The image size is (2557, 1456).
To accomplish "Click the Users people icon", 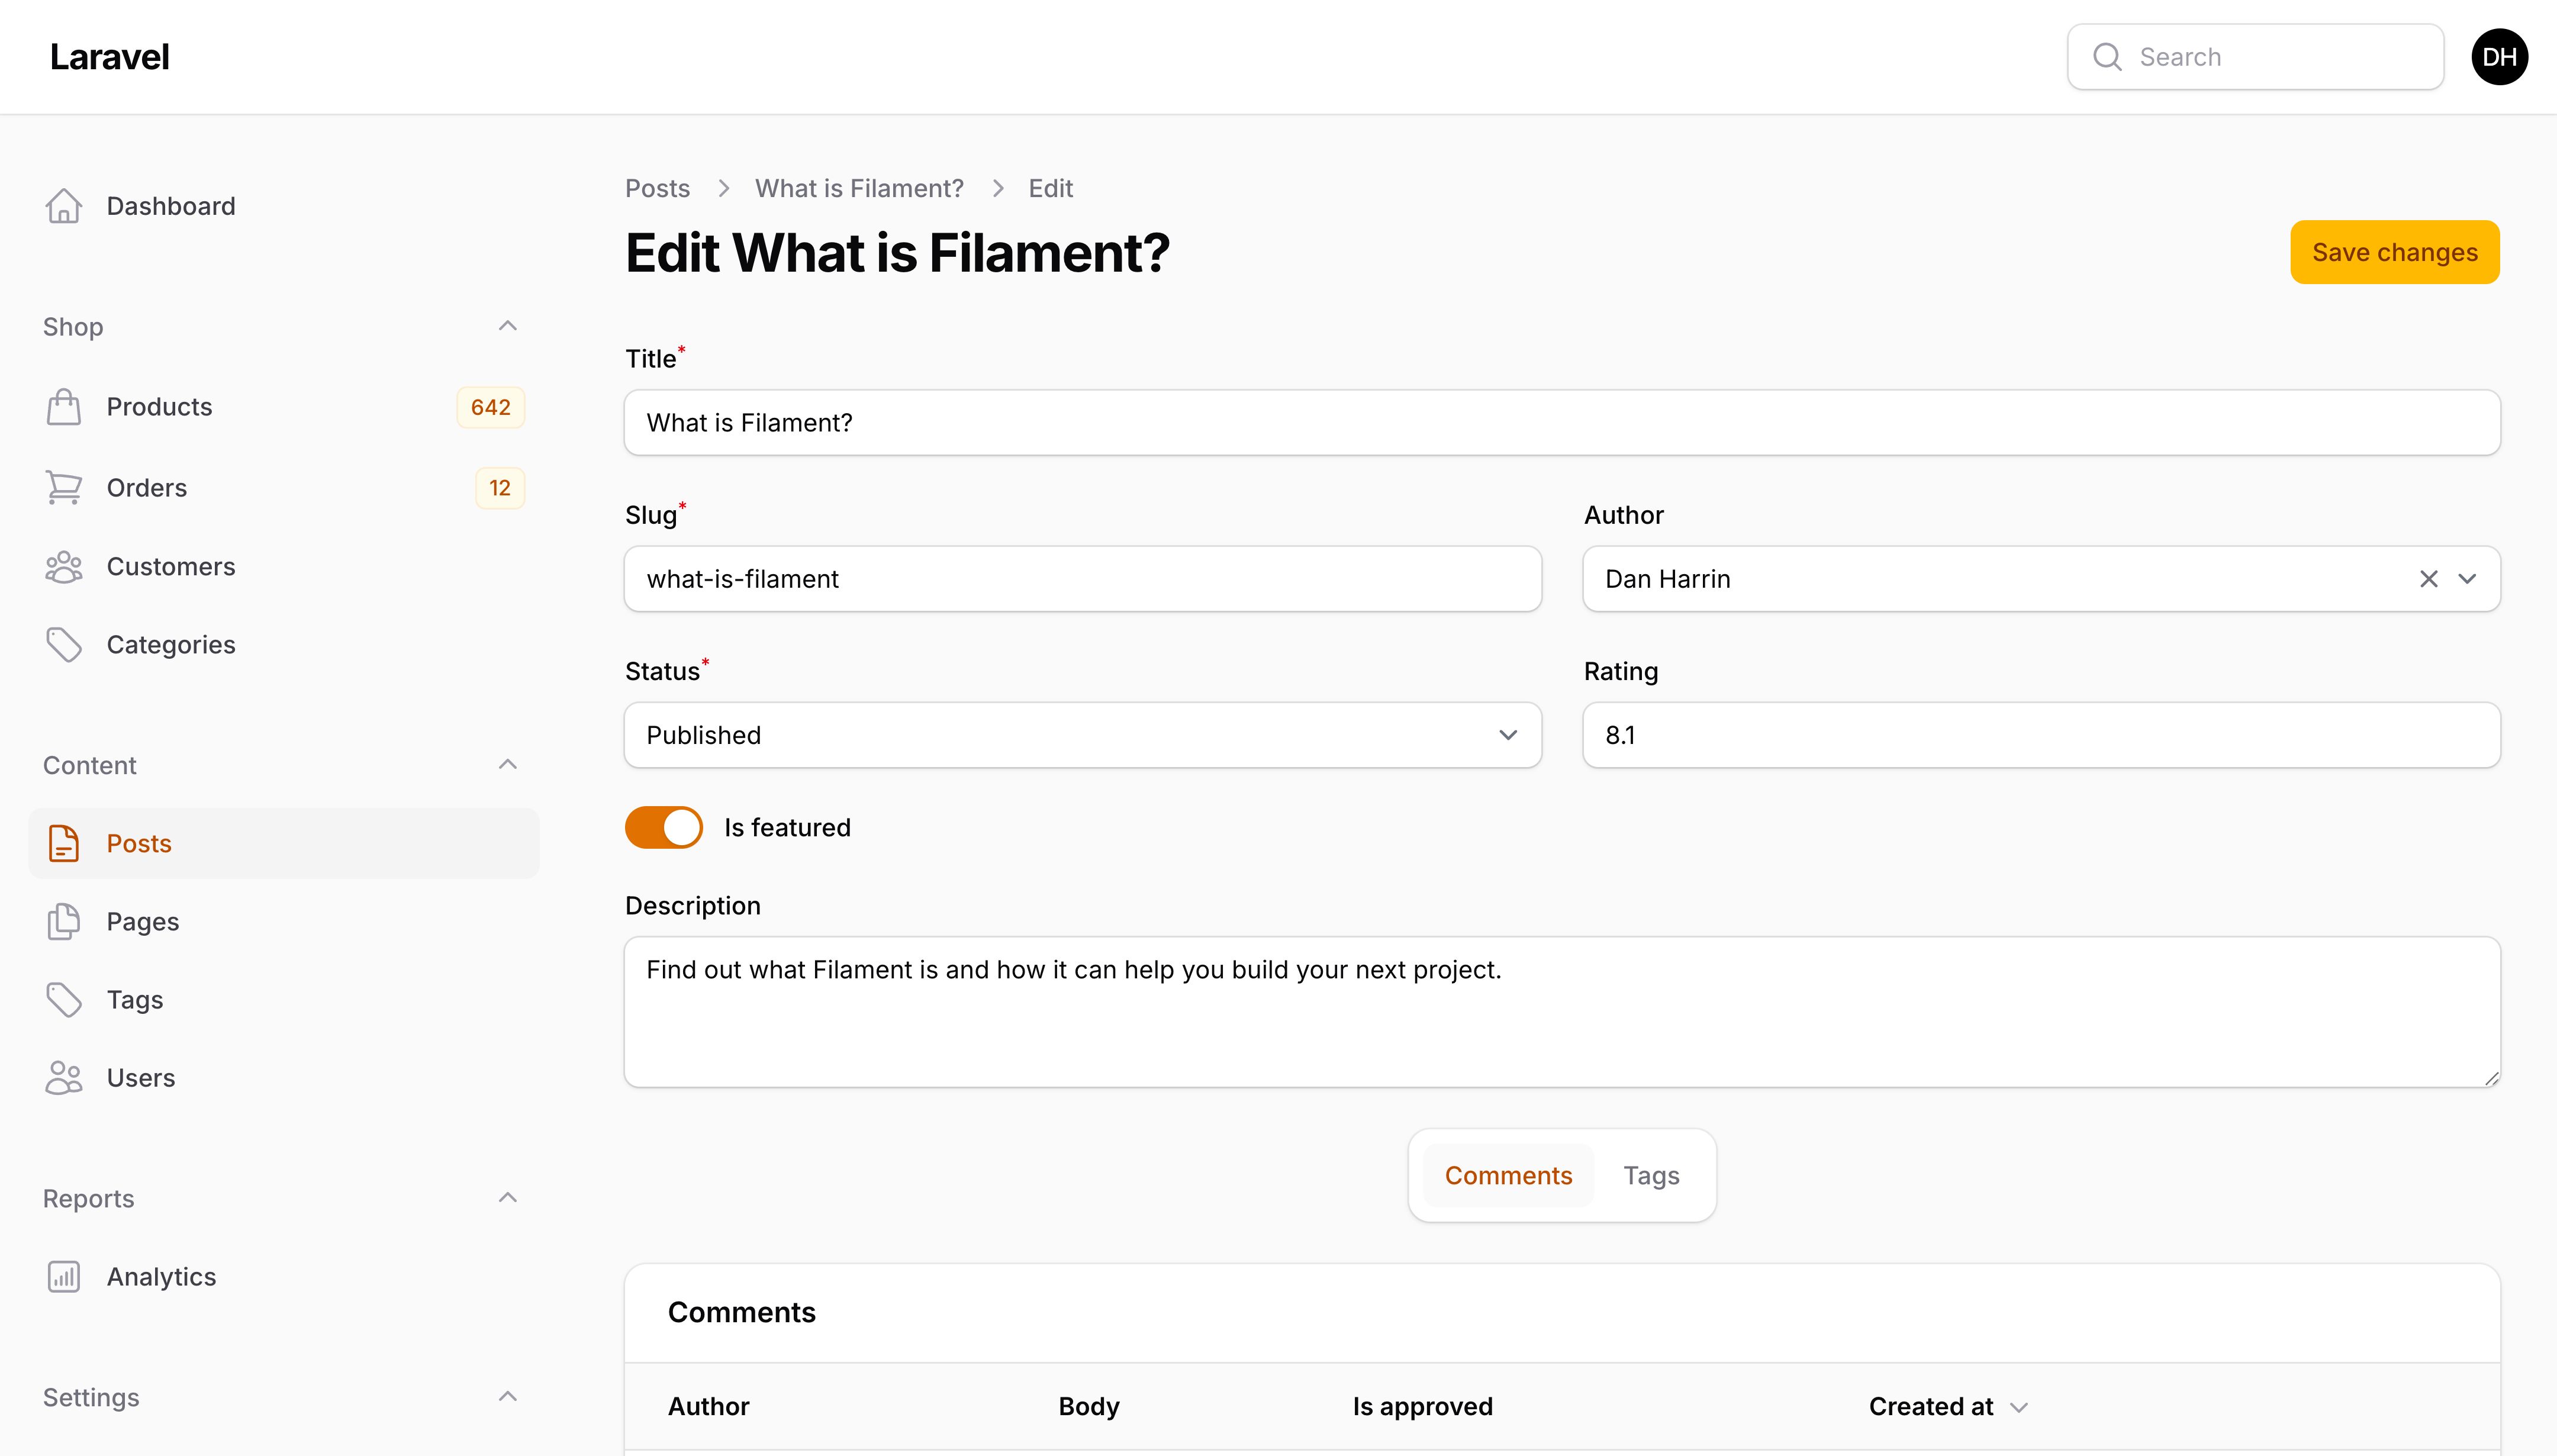I will (64, 1078).
